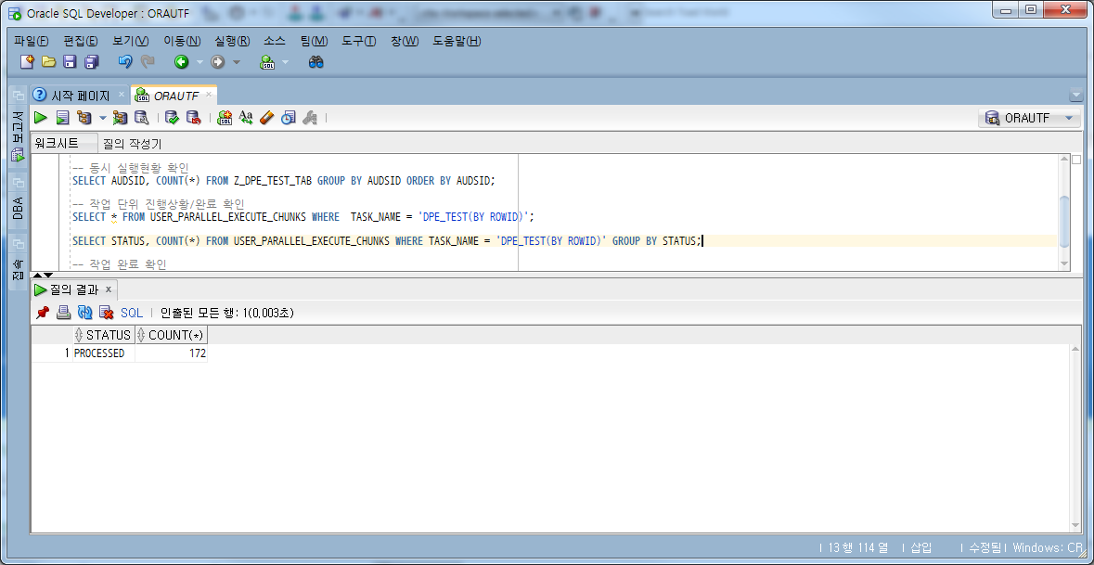Image resolution: width=1094 pixels, height=565 pixels.
Task: Open SQL History clock icon
Action: click(289, 118)
